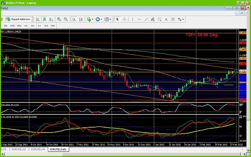Select the Fibonacci Retracement tool

[159, 19]
